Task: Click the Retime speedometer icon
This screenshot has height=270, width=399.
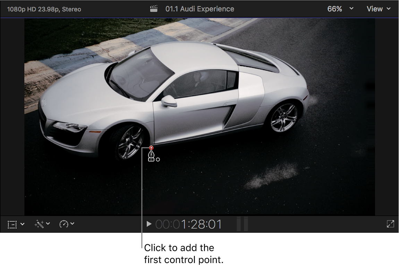Action: [x=65, y=224]
